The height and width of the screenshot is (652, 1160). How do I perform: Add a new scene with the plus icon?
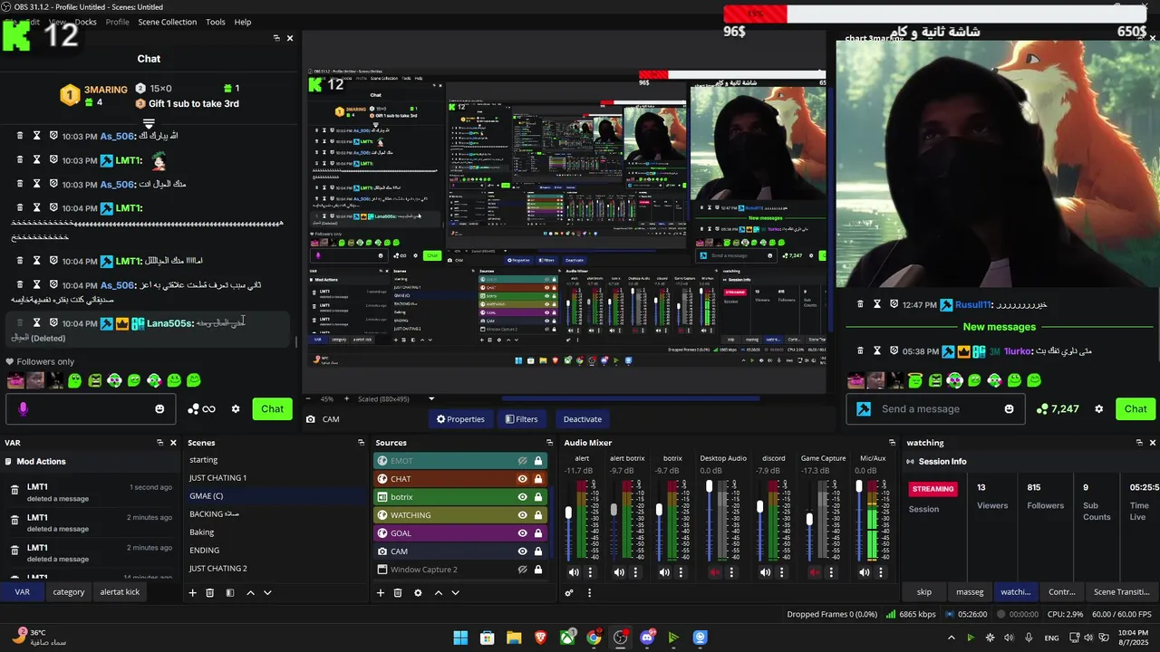[192, 593]
